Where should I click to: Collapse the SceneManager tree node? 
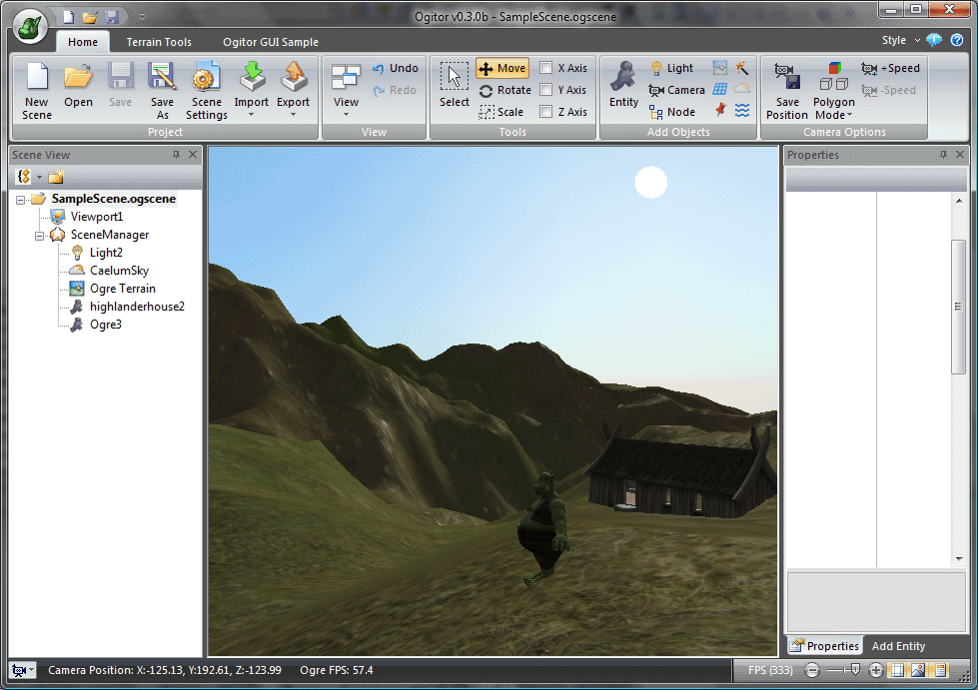click(39, 236)
